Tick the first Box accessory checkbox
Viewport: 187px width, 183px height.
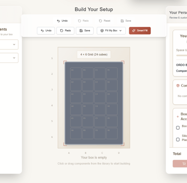click(178, 127)
